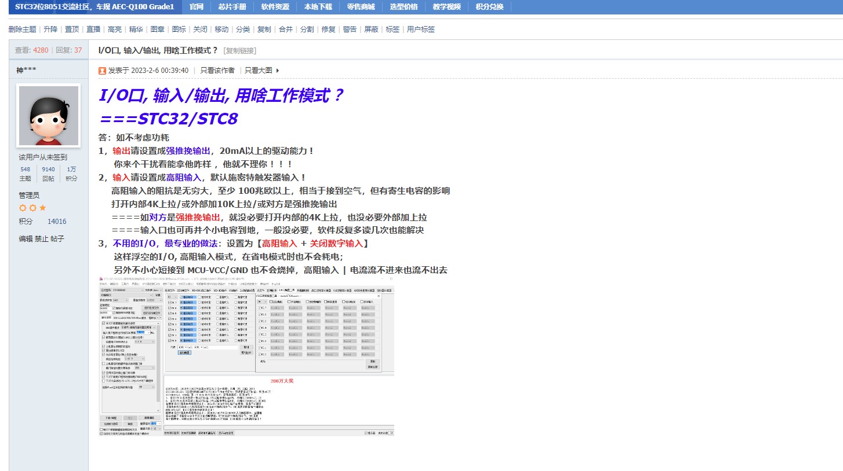Open the 零售商城 nav tab
This screenshot has width=843, height=471.
361,7
